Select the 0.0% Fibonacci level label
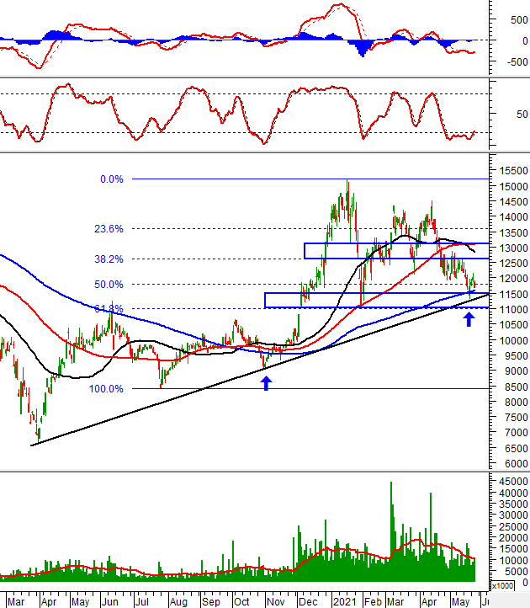The width and height of the screenshot is (530, 608). (112, 179)
